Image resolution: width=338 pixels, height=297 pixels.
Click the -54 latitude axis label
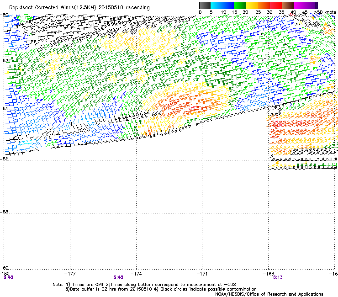[4, 108]
